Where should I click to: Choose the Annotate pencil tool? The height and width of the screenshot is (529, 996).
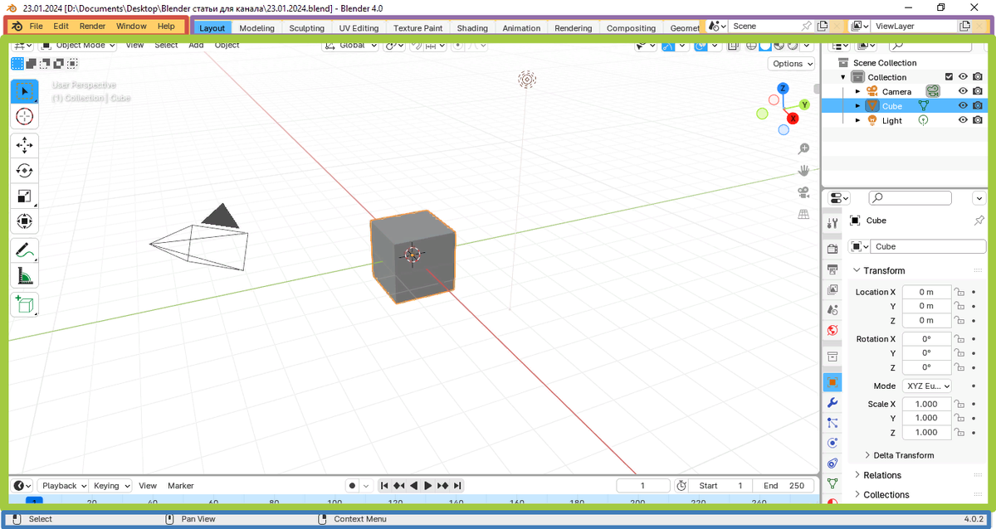point(24,250)
